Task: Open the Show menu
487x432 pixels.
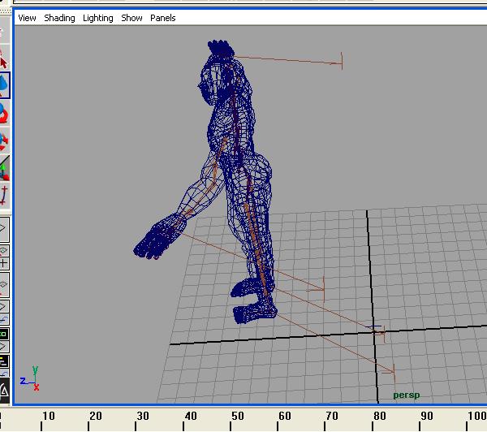Action: [x=131, y=18]
